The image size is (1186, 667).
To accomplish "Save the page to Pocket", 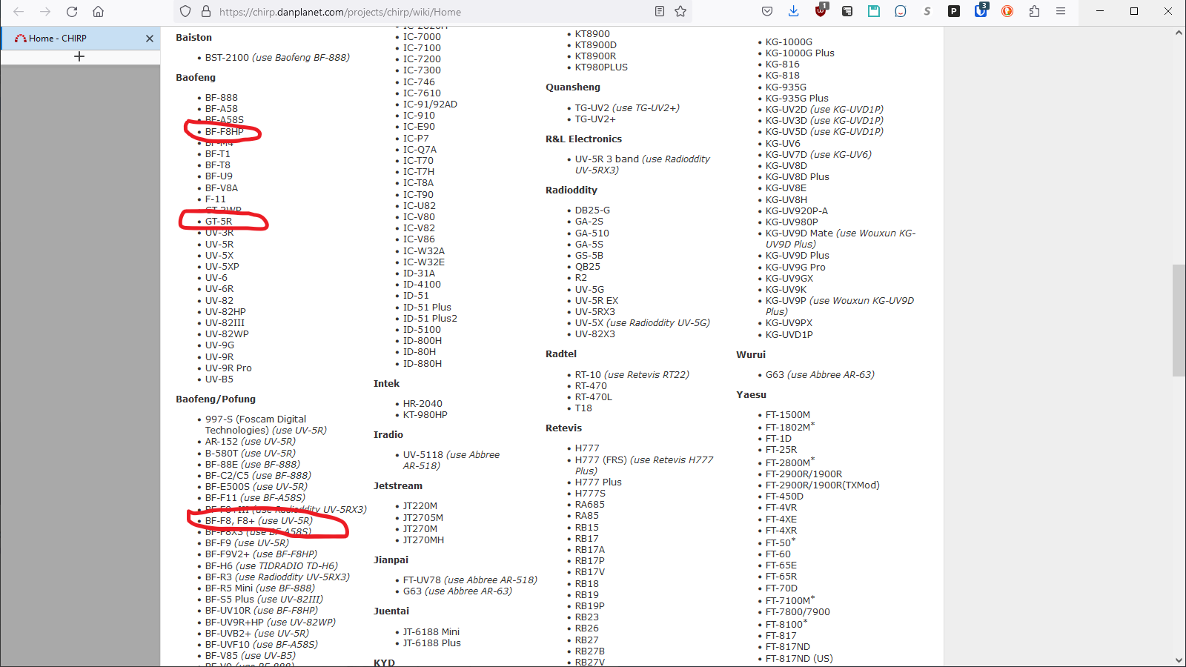I will [767, 11].
